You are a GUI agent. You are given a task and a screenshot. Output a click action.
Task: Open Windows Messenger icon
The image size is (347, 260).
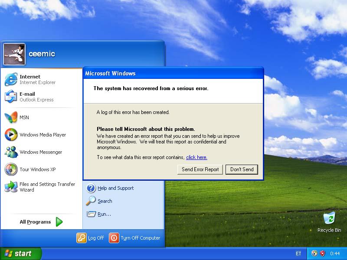11,152
